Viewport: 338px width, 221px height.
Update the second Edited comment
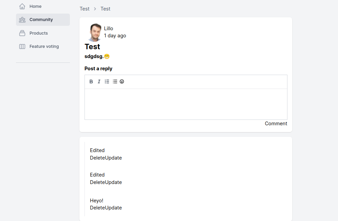[x=114, y=182]
